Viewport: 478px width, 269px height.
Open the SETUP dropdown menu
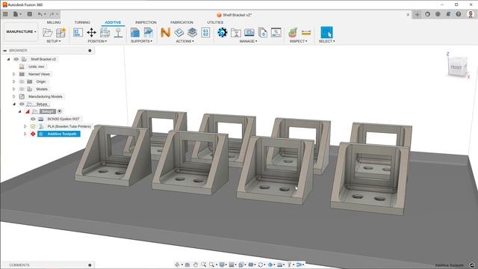54,41
